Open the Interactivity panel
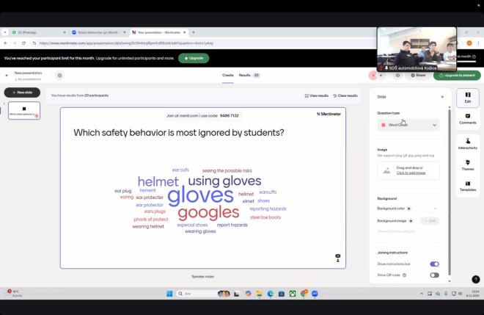The width and height of the screenshot is (484, 315). [x=467, y=143]
